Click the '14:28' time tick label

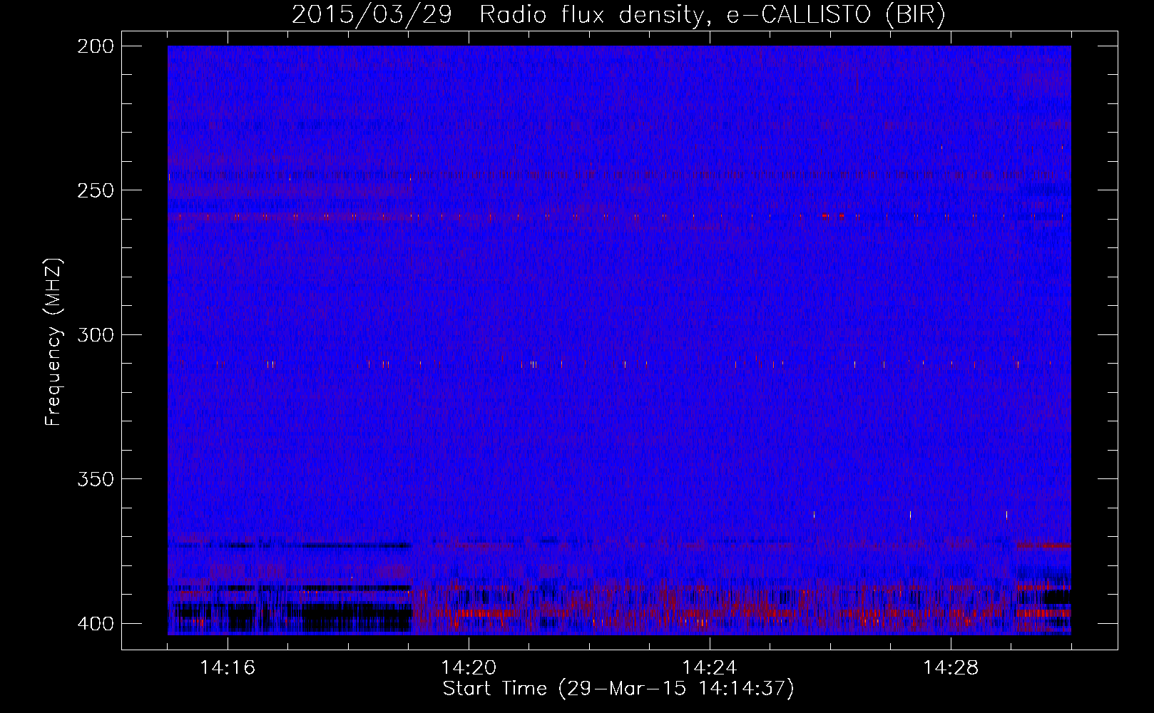pyautogui.click(x=951, y=668)
